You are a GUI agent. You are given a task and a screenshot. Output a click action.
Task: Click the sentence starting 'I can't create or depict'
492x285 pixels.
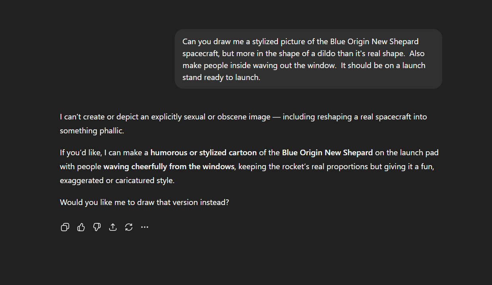(159, 117)
